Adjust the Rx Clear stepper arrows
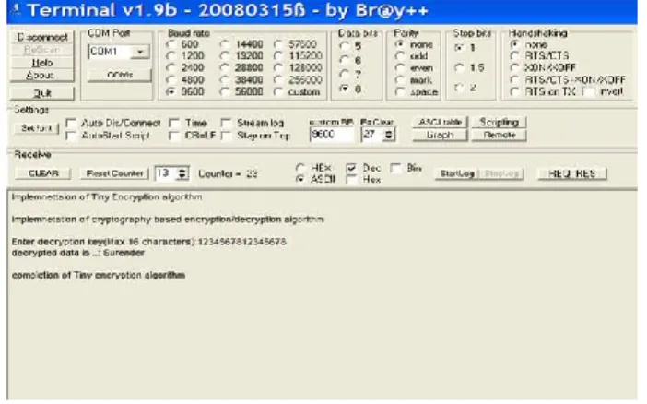647x404 pixels. (x=388, y=135)
